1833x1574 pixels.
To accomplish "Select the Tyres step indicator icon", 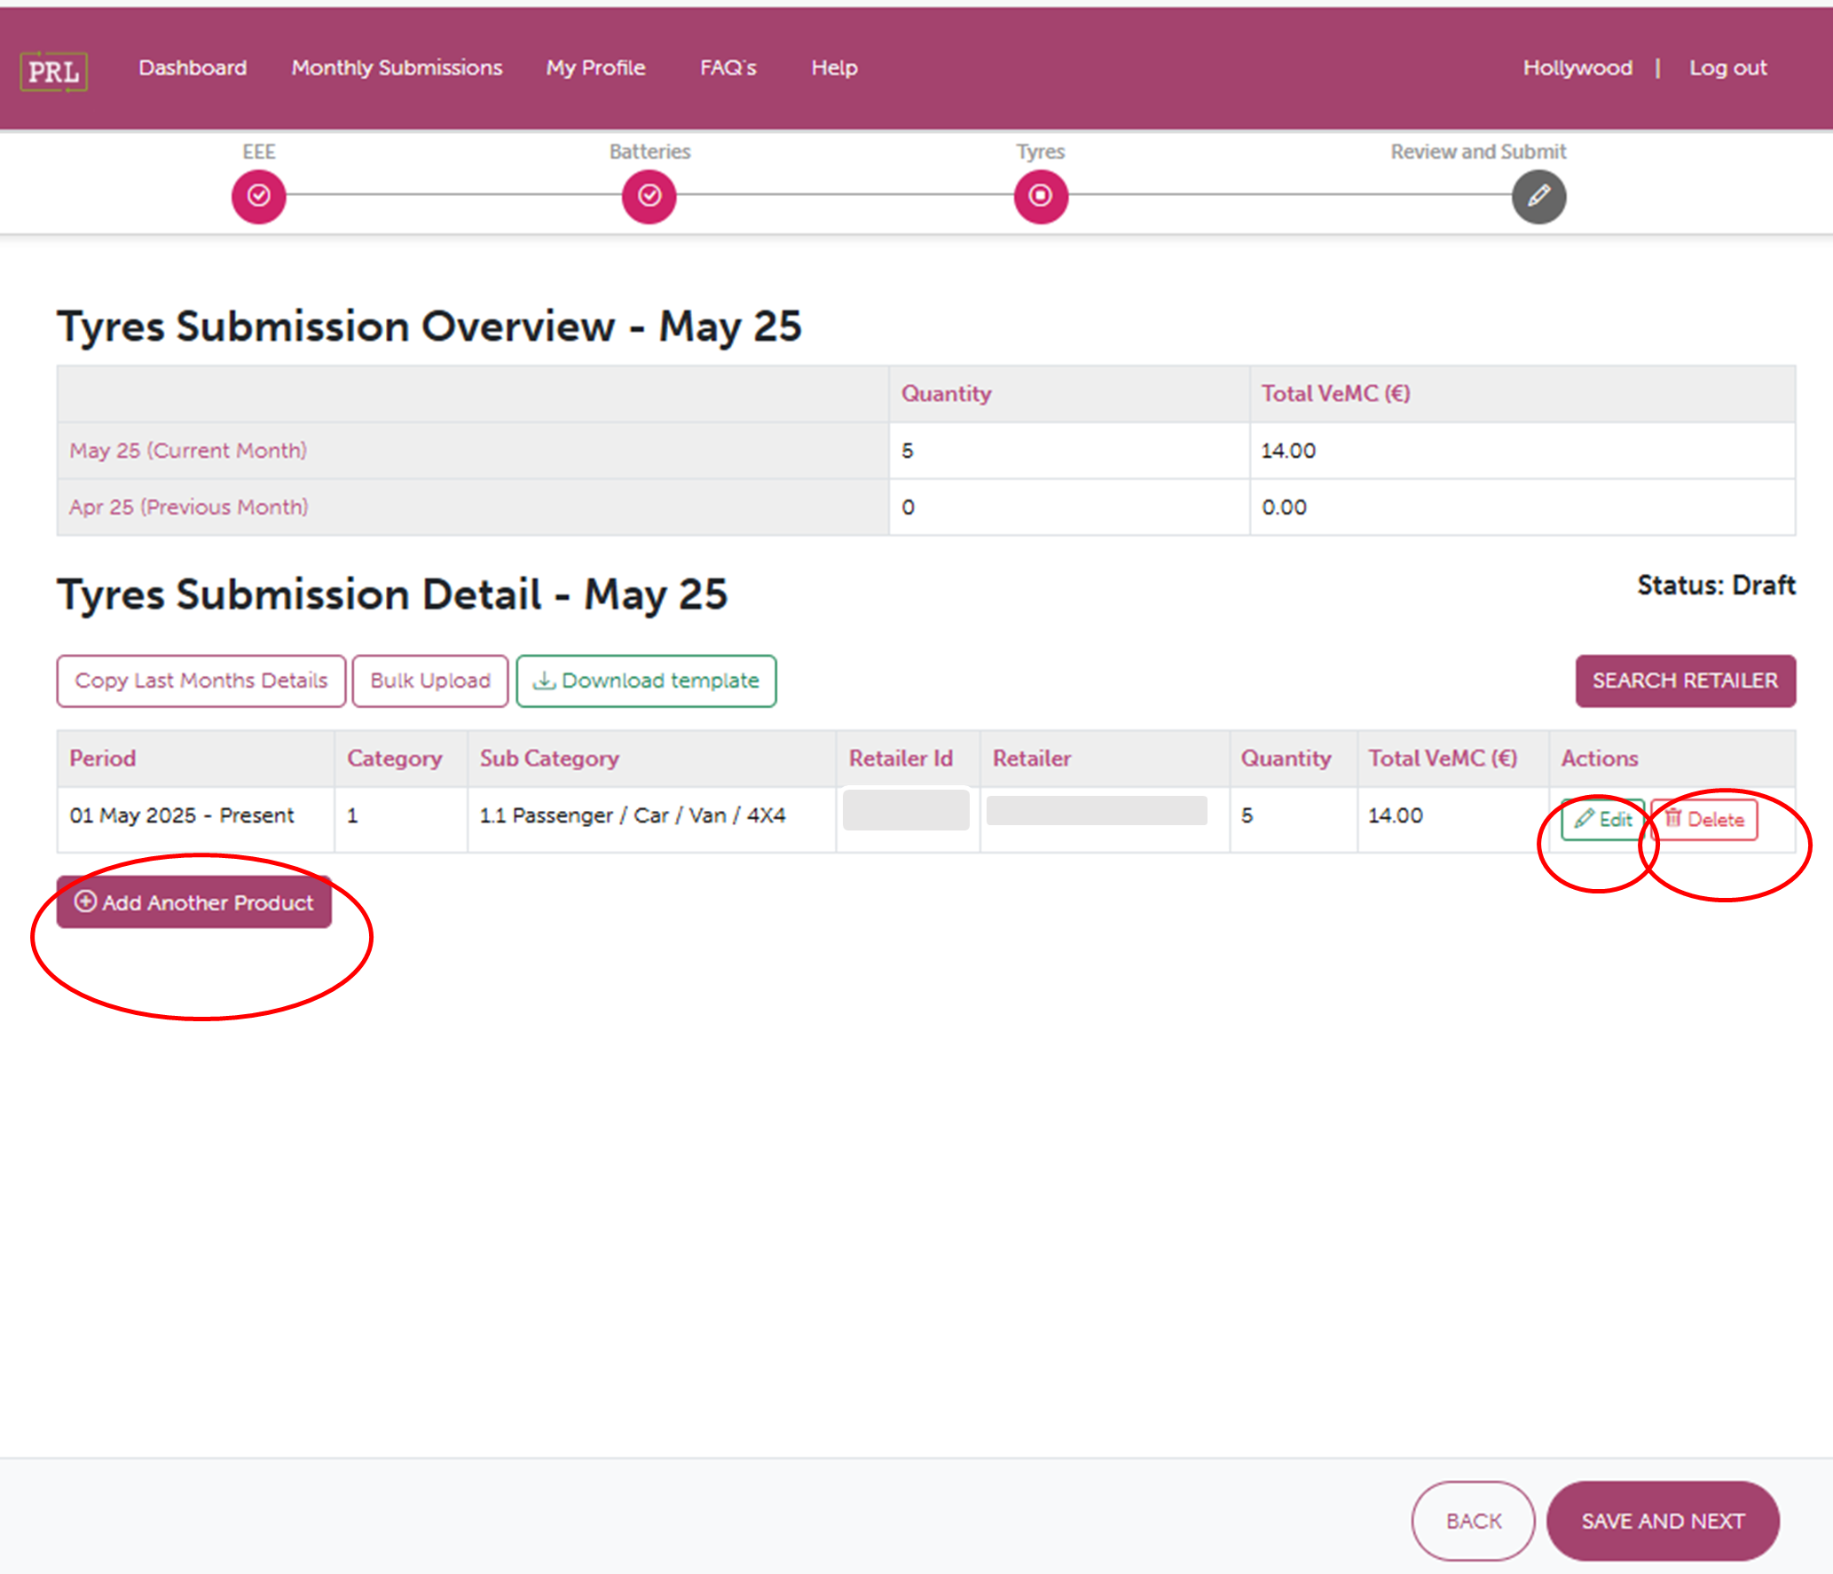I will coord(1040,196).
